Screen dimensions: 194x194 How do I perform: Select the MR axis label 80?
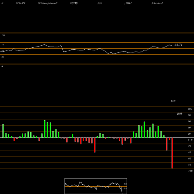[189, 115]
